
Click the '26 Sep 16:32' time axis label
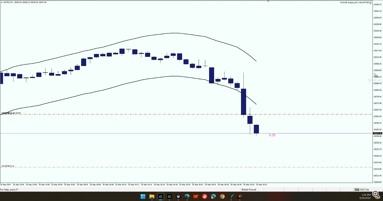(x=261, y=184)
